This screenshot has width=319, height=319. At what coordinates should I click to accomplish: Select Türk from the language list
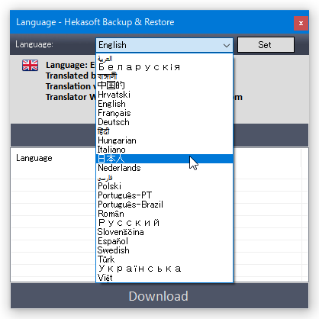(x=164, y=259)
